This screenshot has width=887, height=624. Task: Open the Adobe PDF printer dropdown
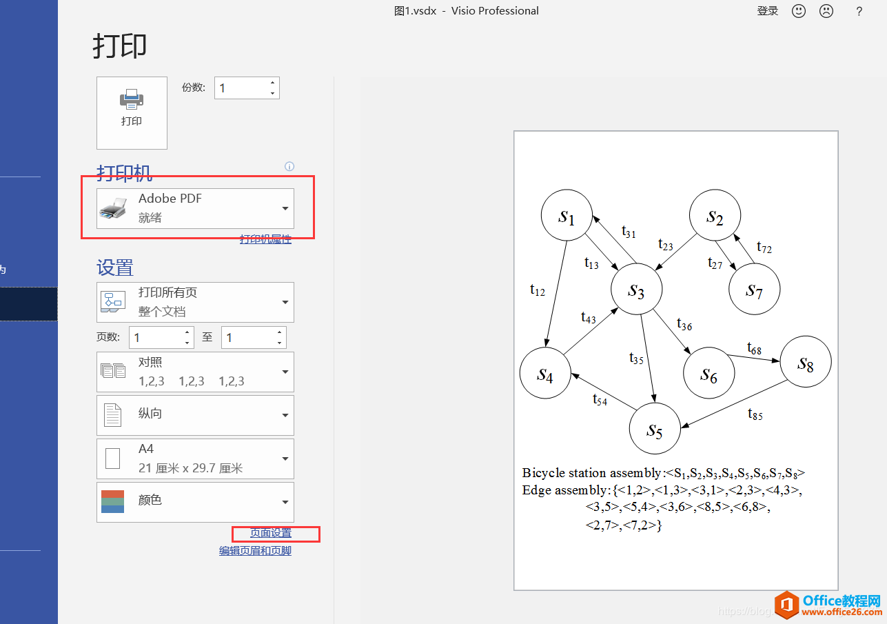(285, 209)
